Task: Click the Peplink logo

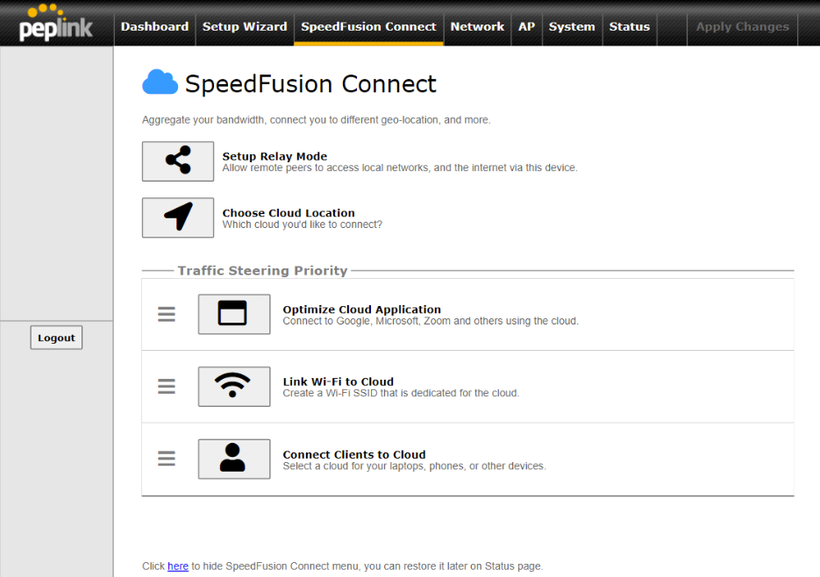Action: point(55,24)
